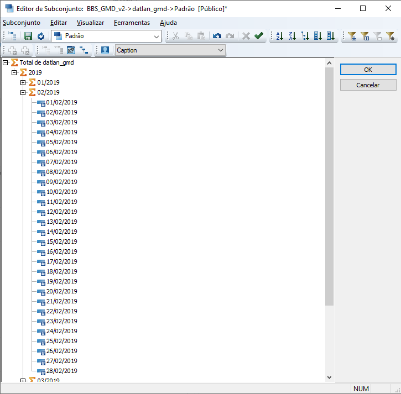Collapse the 02/2019 month node

coord(23,92)
